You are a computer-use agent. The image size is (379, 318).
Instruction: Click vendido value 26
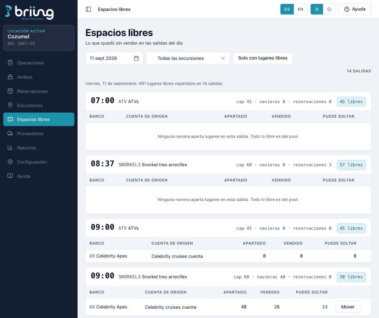point(277,307)
